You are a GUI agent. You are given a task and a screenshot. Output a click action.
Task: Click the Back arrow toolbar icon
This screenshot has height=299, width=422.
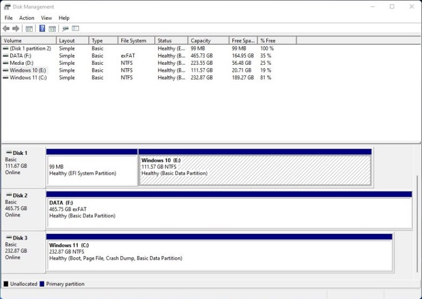coord(6,29)
